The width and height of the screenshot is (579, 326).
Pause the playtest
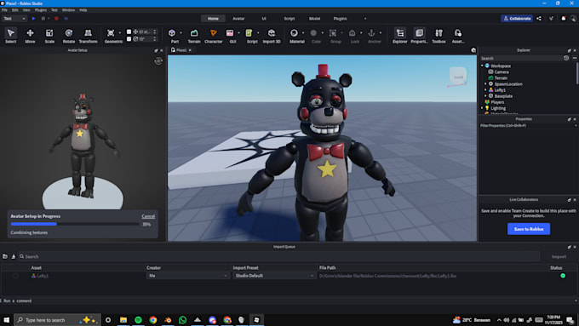pyautogui.click(x=43, y=19)
